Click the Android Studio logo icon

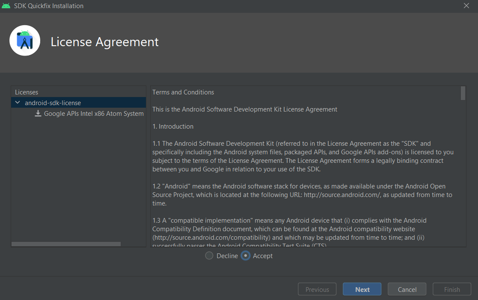(x=25, y=41)
